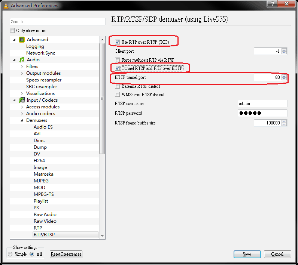Select the Simple settings radio button
This screenshot has height=265, width=298.
pyautogui.click(x=10, y=254)
